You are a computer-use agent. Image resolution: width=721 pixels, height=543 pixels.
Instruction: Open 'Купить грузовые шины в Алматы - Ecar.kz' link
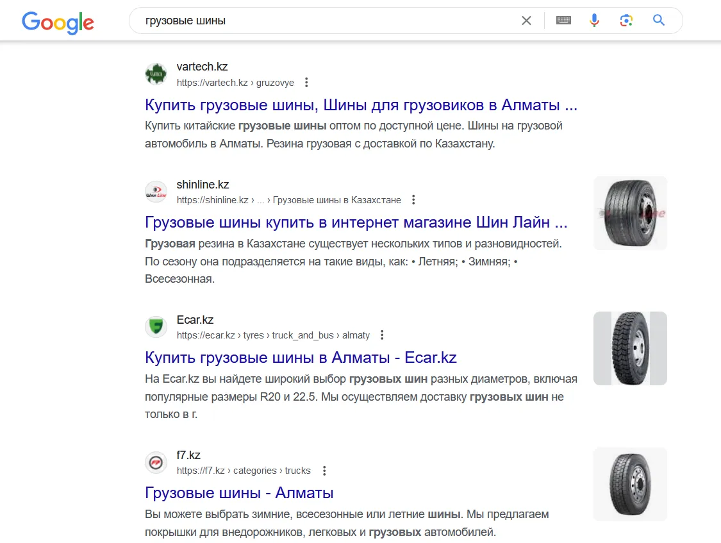(301, 357)
